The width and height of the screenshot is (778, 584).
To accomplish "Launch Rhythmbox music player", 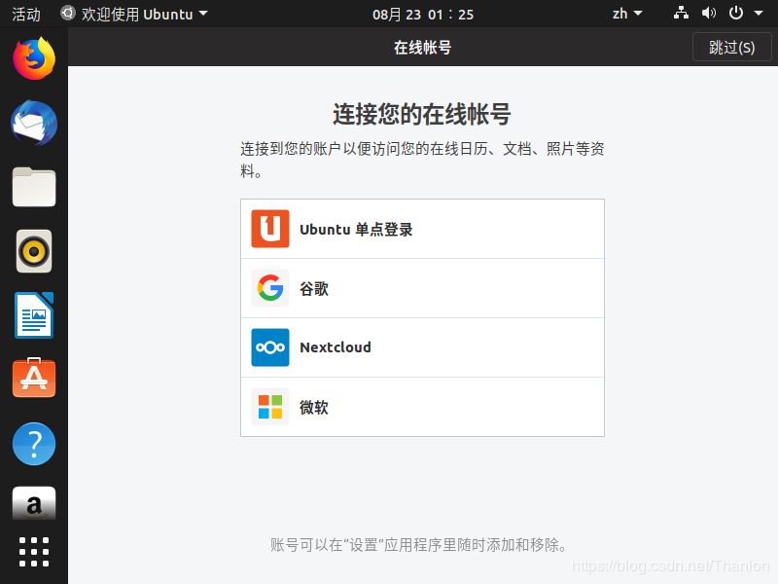I will (34, 251).
